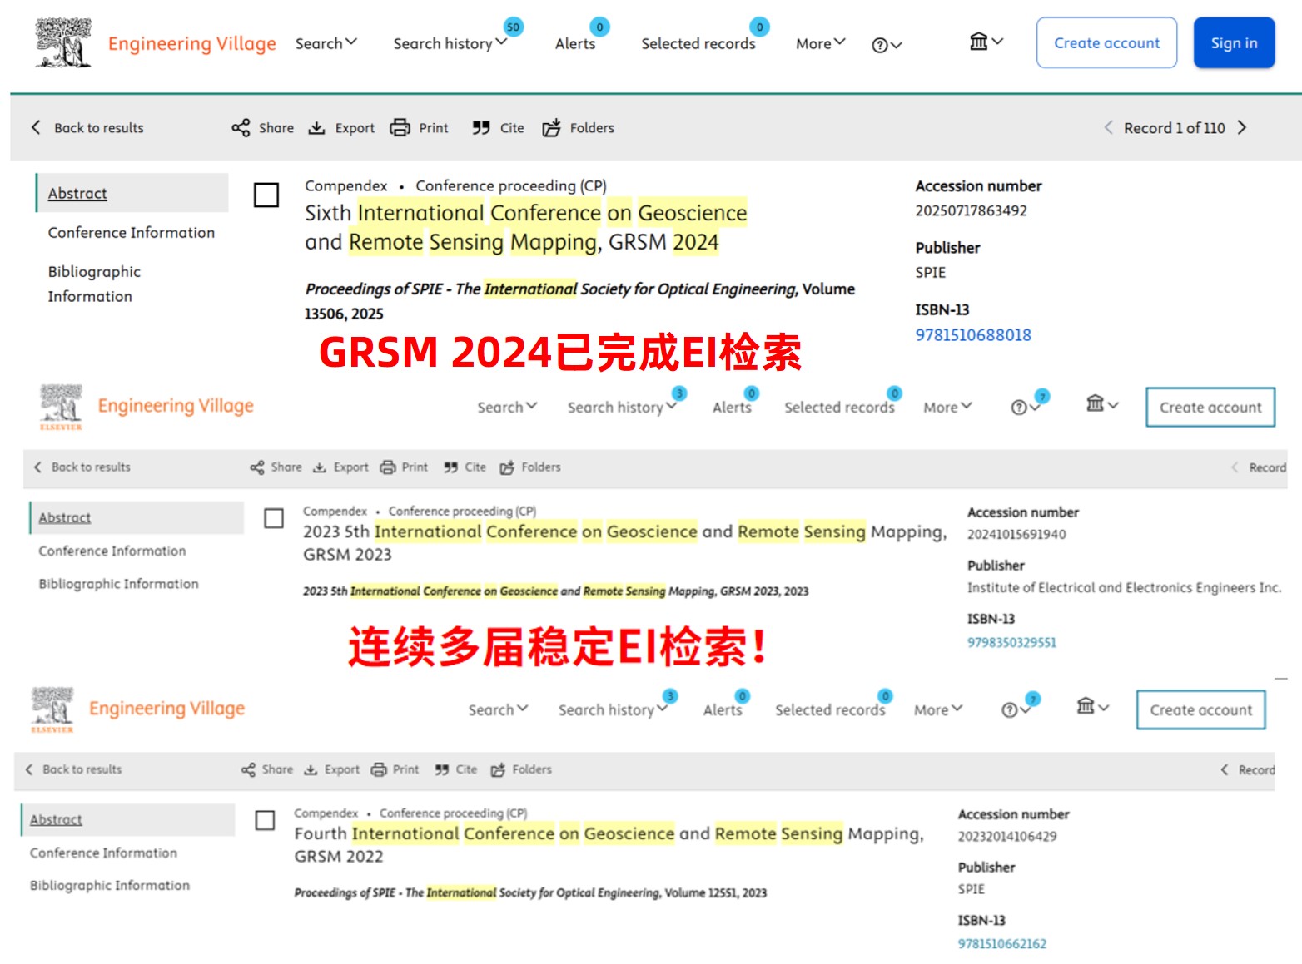This screenshot has width=1302, height=964.
Task: Open ISBN link 9798350329551
Action: 1011,643
